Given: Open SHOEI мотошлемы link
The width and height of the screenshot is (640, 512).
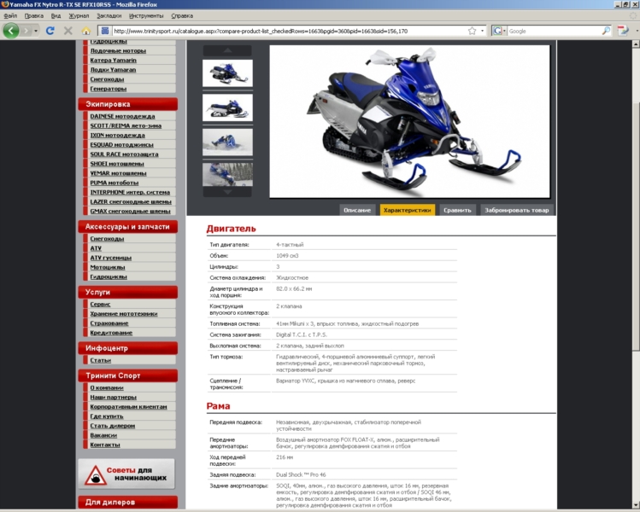Looking at the screenshot, I should [117, 164].
